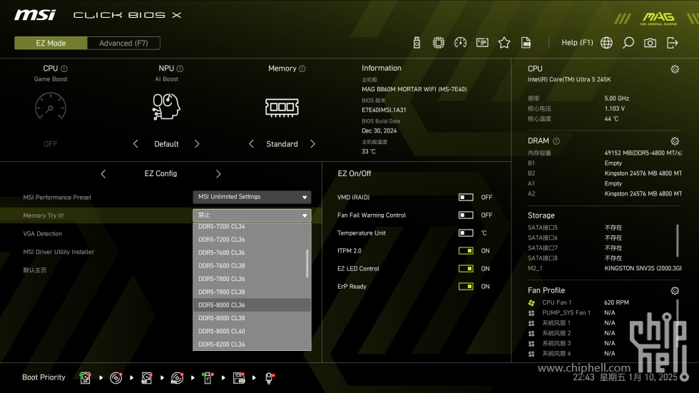Open DRAM settings via its gear icon
This screenshot has height=393, width=699.
pyautogui.click(x=675, y=141)
